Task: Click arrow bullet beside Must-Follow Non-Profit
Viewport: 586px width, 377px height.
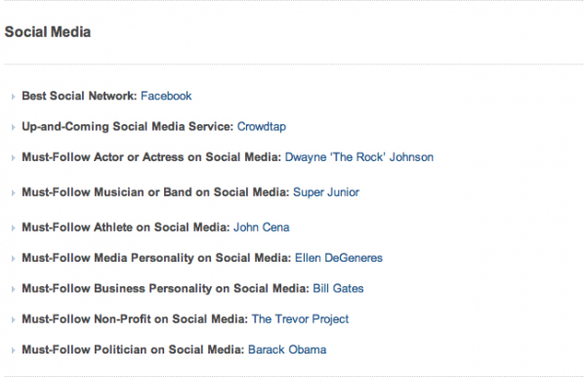Action: [13, 320]
